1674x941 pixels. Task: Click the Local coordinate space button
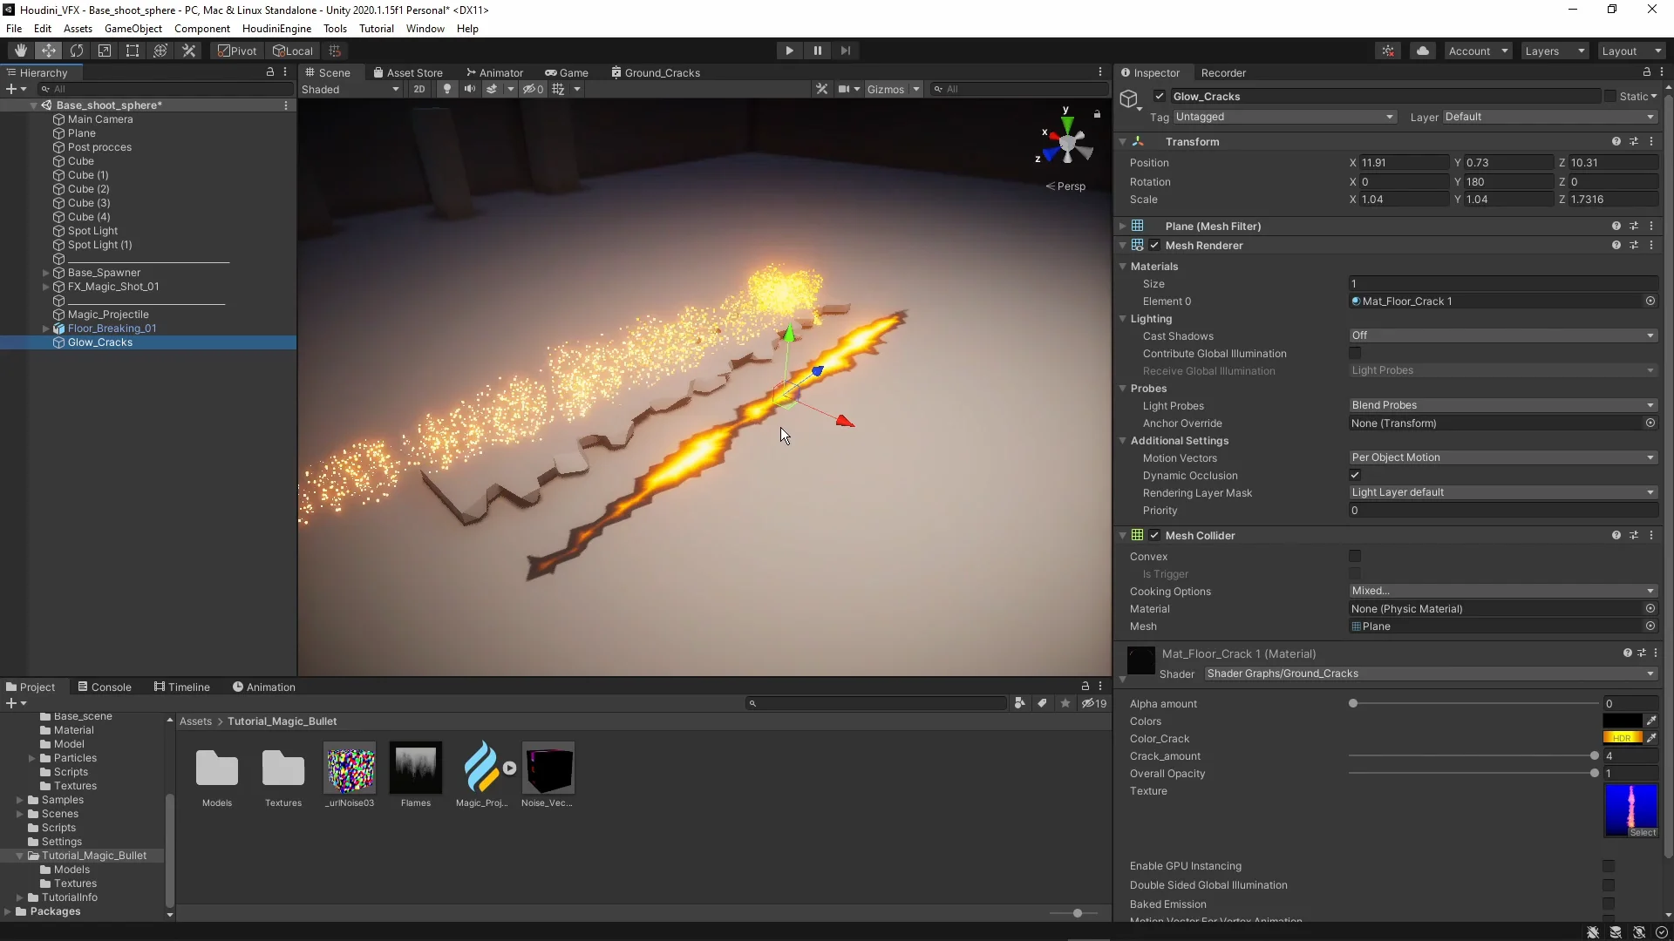coord(293,51)
